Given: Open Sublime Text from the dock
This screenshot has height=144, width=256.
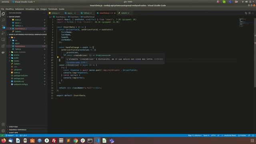Looking at the screenshot, I should click(68, 140).
